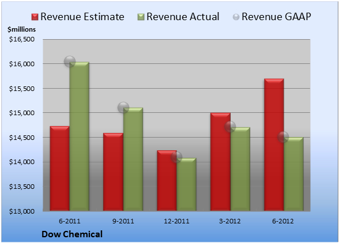
Task: Click the '$14,000' axis value
Action: pos(22,162)
